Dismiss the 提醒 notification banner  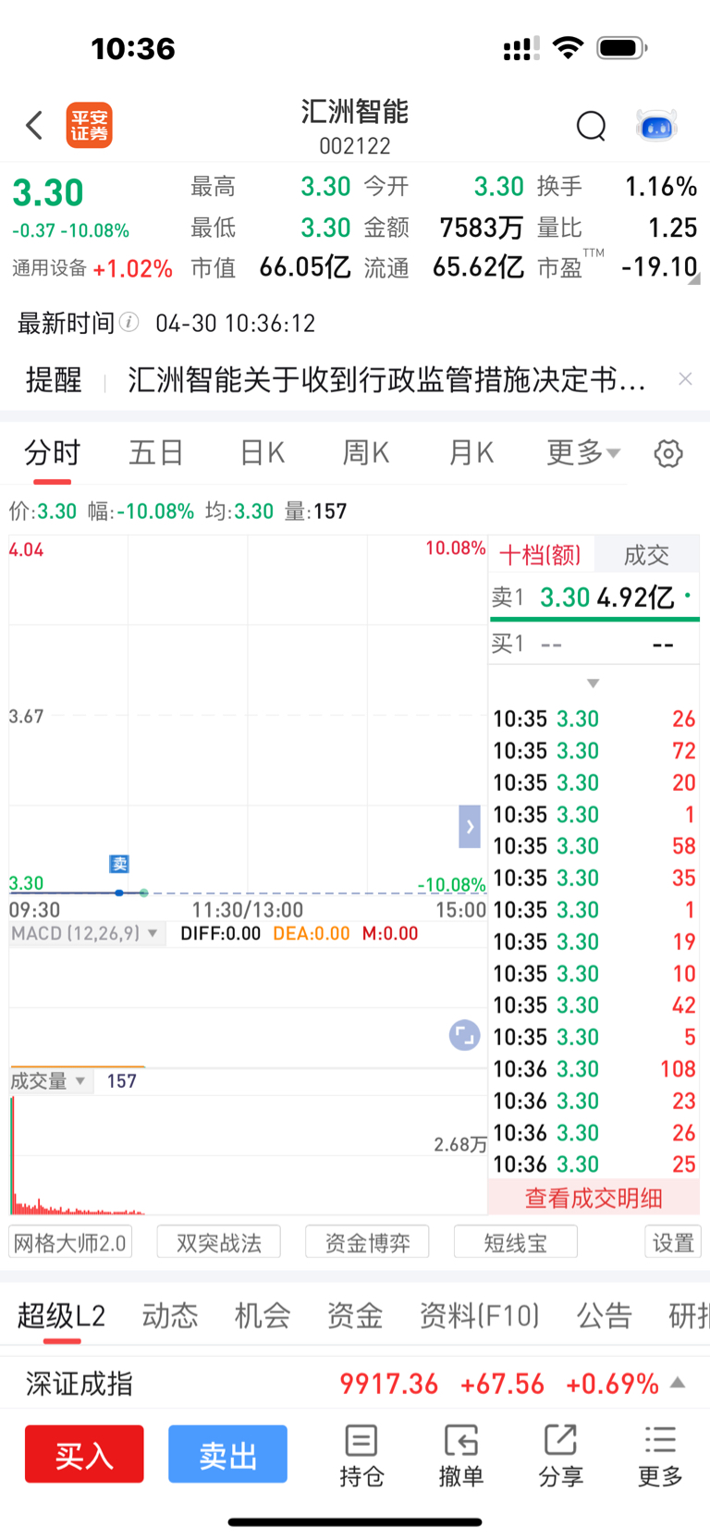coord(685,378)
